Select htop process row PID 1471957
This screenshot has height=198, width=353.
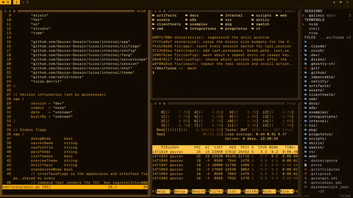point(225,165)
